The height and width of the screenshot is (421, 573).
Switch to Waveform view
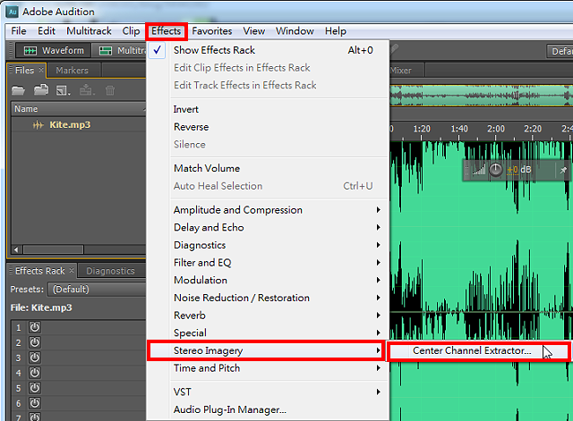coord(54,50)
